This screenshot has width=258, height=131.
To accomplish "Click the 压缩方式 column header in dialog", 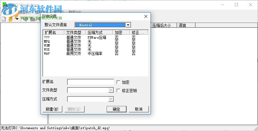I will coord(99,32).
